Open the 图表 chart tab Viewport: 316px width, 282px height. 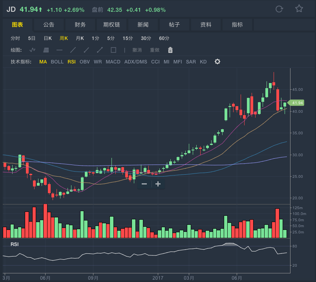tap(17, 25)
